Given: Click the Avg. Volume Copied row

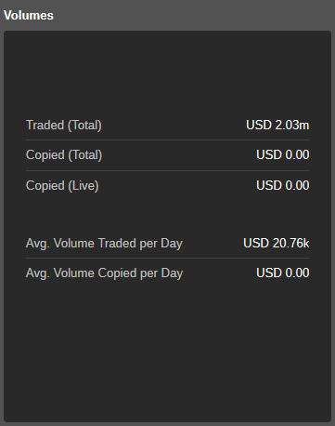Looking at the screenshot, I should pos(167,273).
